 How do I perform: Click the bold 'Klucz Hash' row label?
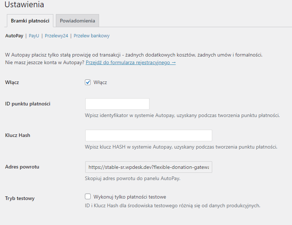point(18,135)
